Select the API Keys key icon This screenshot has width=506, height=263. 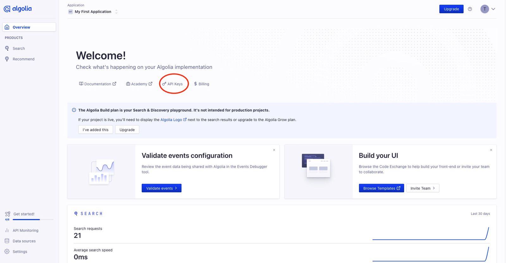tap(164, 84)
